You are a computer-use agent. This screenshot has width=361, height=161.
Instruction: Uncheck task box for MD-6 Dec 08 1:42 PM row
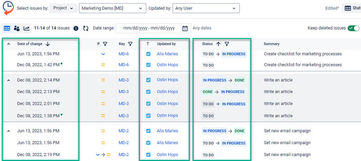148,65
